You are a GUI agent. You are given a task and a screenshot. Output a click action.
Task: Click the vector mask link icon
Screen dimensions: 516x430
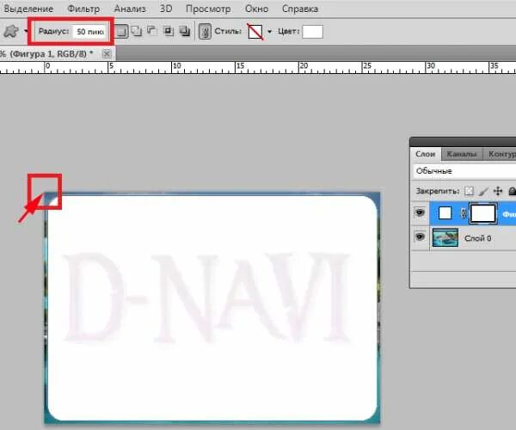click(x=464, y=213)
